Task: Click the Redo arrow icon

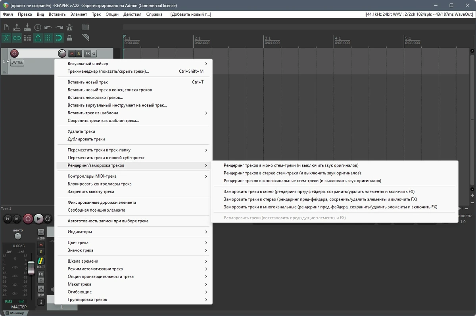Action: (59, 27)
